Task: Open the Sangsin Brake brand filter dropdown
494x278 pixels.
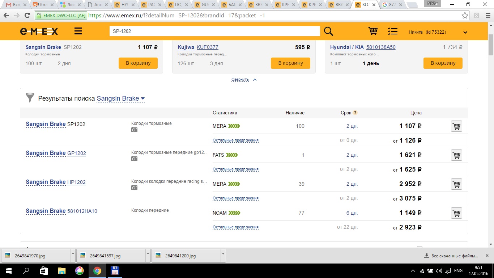Action: (121, 98)
